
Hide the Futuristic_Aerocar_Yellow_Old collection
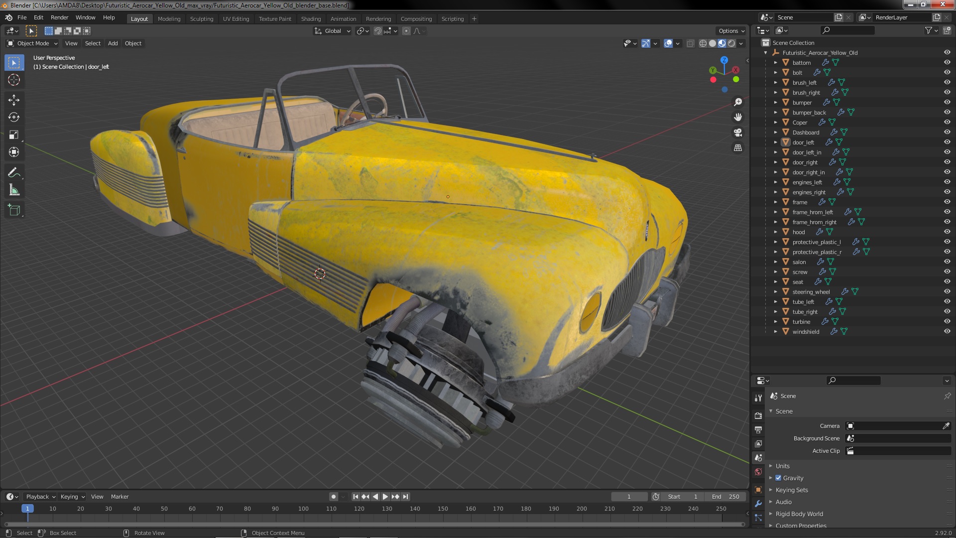[947, 53]
